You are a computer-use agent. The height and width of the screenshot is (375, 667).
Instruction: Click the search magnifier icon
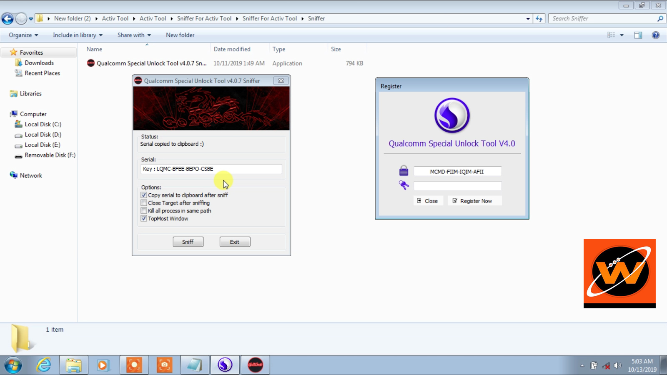point(660,18)
